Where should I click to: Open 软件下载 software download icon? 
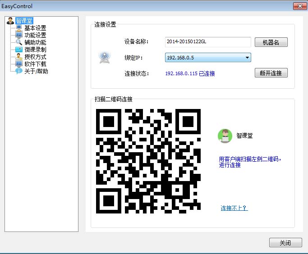[19, 64]
